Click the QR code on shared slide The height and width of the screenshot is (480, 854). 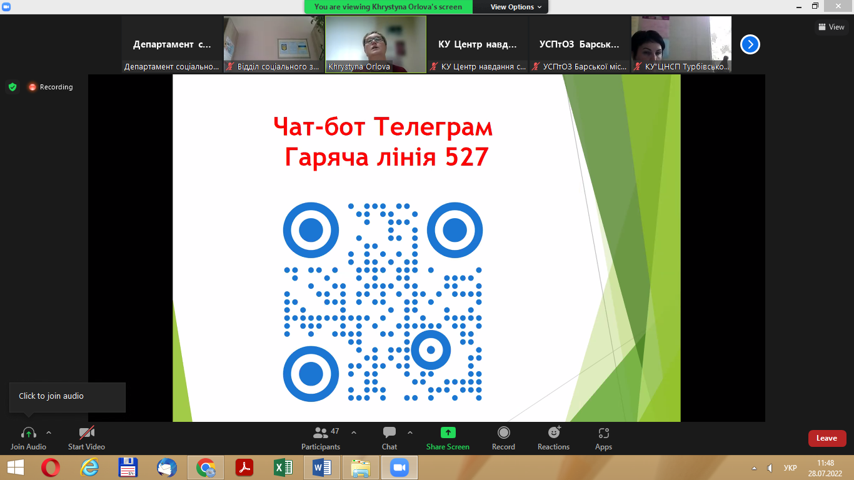tap(383, 301)
